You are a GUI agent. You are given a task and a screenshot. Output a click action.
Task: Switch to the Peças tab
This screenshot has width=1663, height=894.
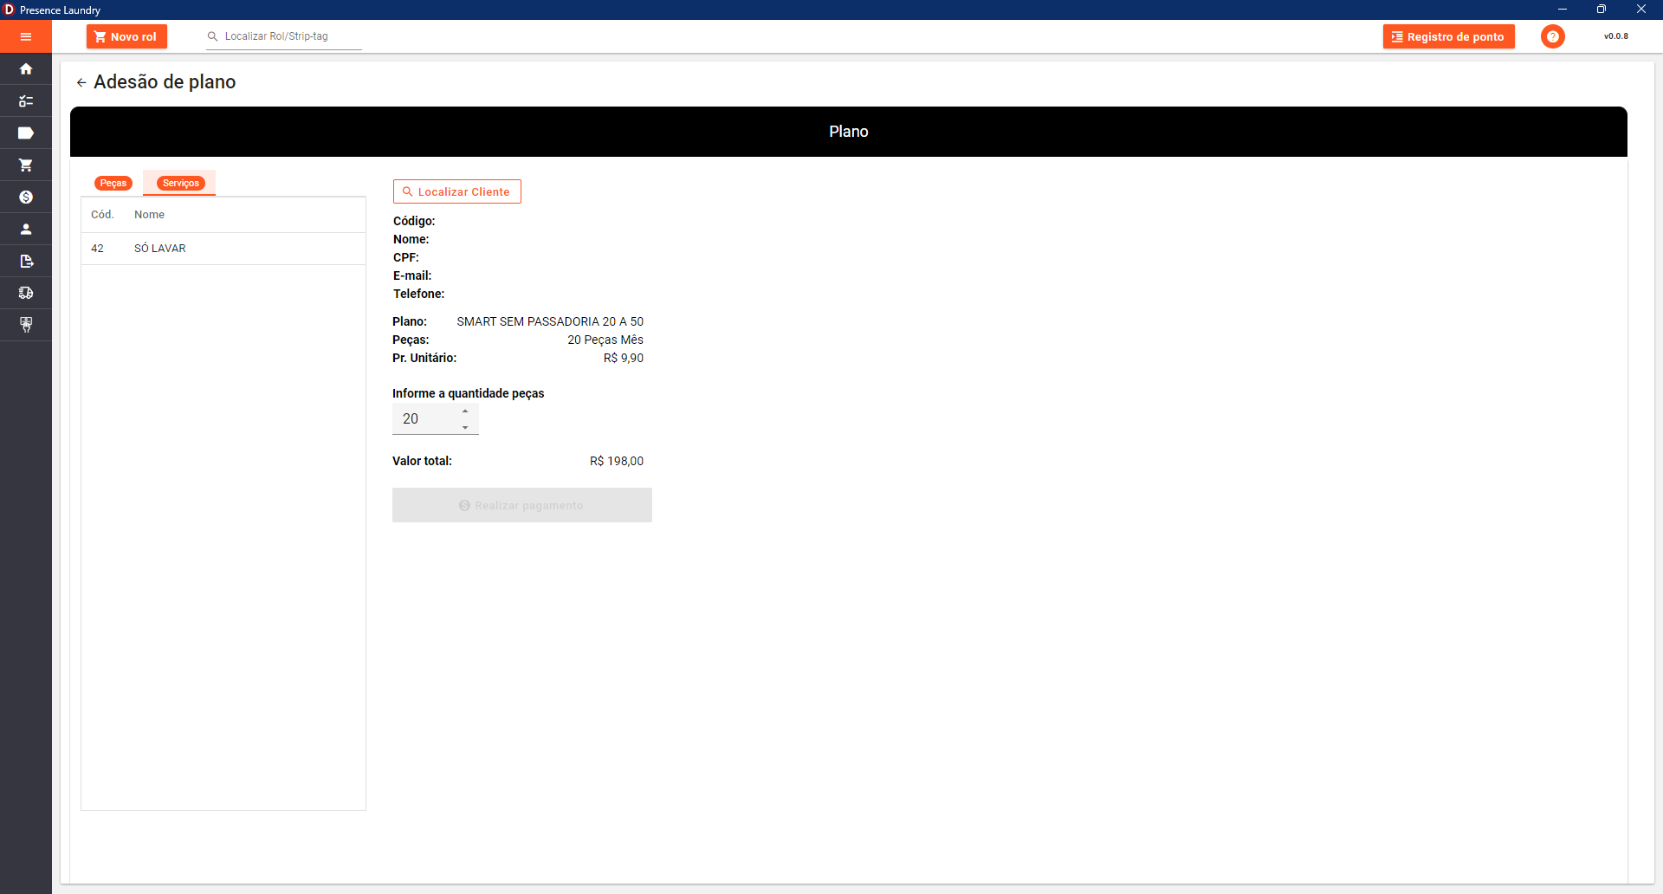(x=113, y=183)
